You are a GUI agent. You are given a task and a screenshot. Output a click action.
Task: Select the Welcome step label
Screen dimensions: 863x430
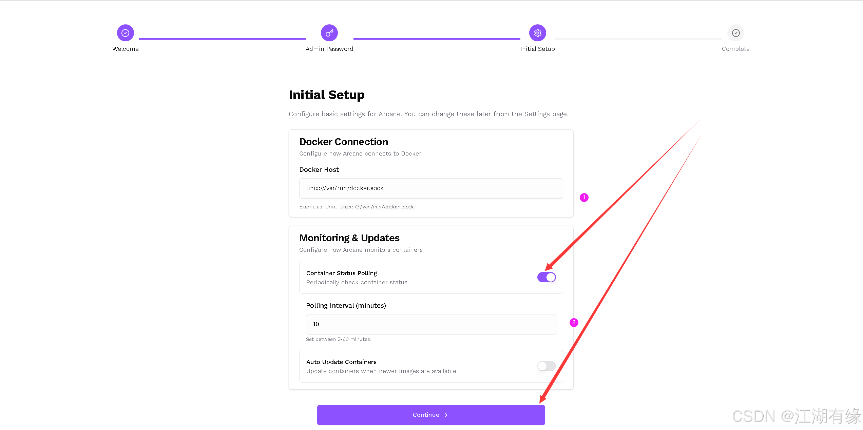click(126, 49)
